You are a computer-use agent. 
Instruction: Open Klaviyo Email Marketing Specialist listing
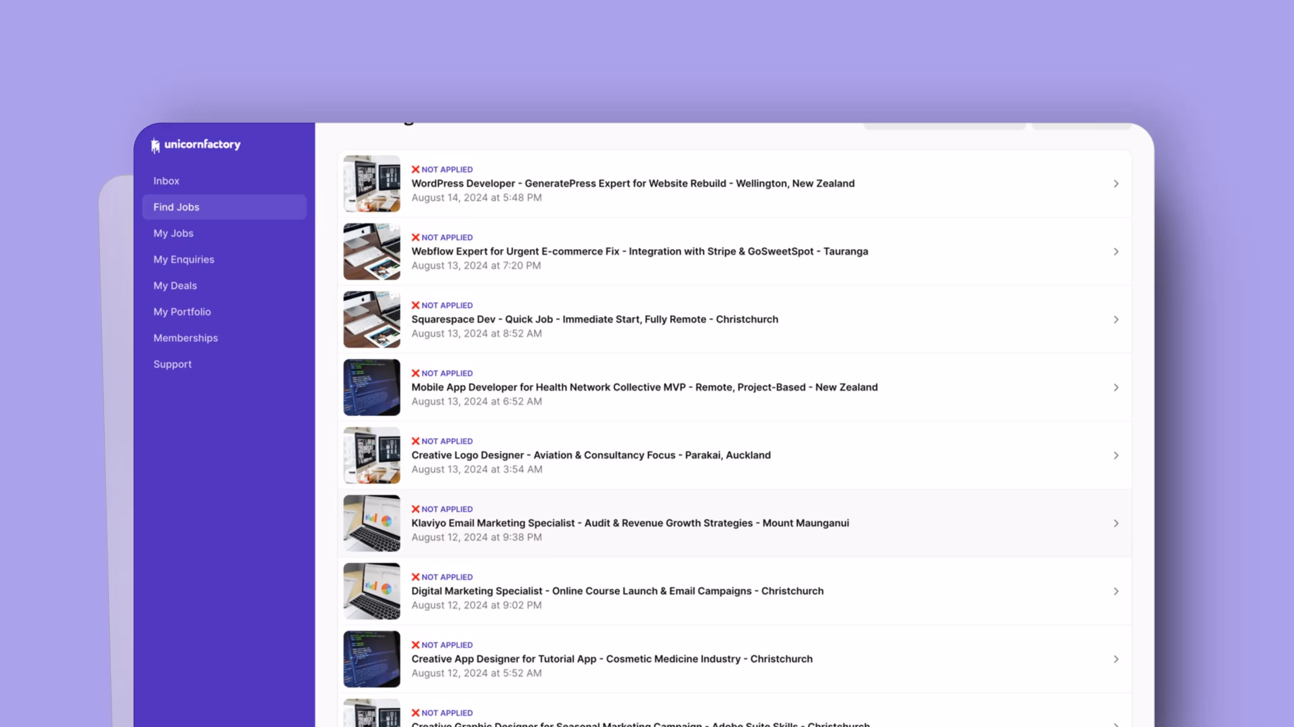click(x=630, y=523)
